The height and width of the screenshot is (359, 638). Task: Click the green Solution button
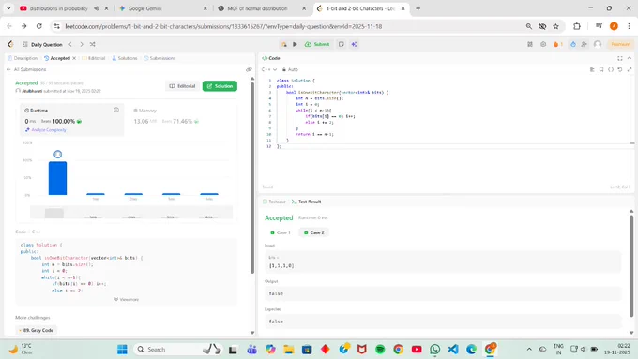coord(220,86)
